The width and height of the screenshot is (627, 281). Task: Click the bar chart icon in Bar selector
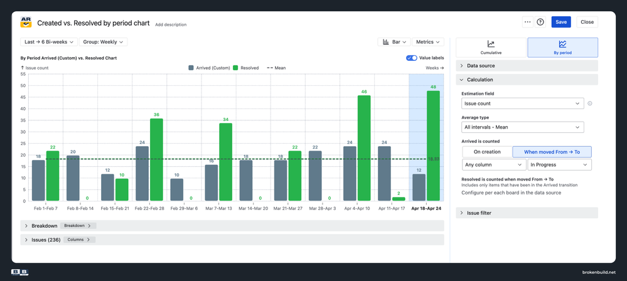pos(386,42)
